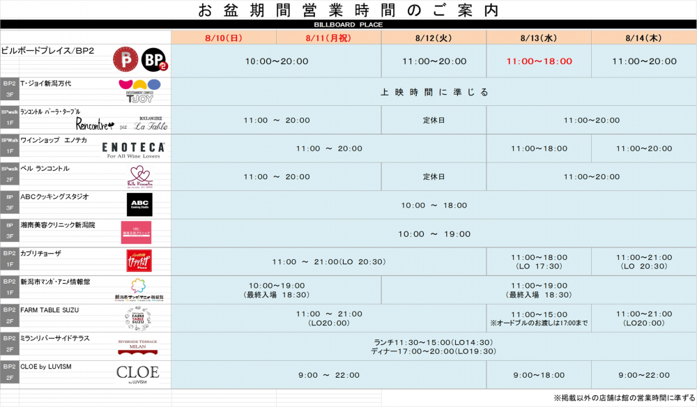Viewport: 697px width, 407px height.
Task: Select the "FARM TABLE SUZU" store name
Action: point(49,310)
